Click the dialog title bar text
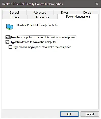This screenshot has height=119, width=101. (33, 4)
